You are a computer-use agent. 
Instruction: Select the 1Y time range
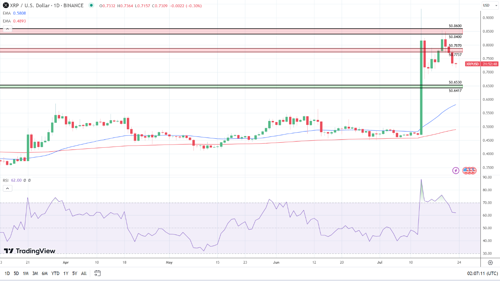[x=66, y=273]
